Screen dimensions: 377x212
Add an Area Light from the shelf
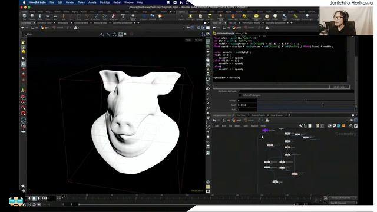(x=210, y=16)
